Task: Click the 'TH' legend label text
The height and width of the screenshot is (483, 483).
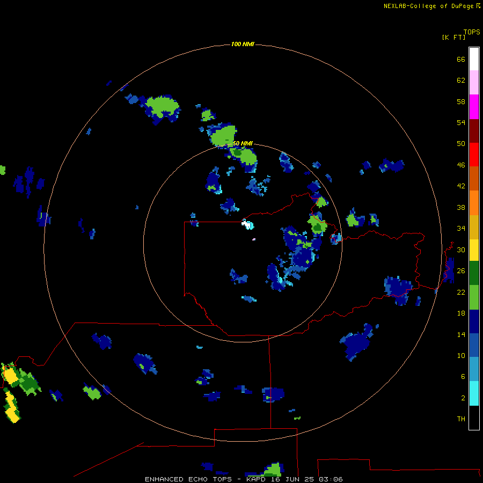Action: [x=461, y=419]
